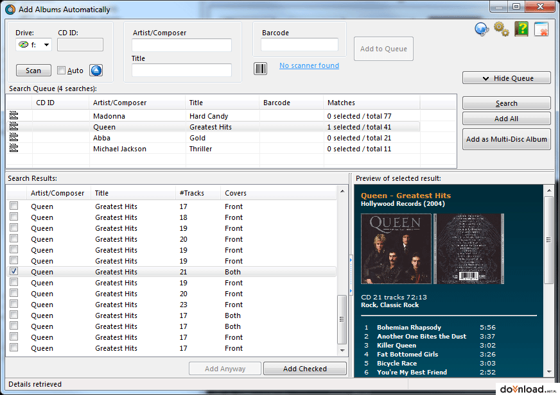Select Abba Gold queue row
This screenshot has height=395, width=560.
(213, 138)
